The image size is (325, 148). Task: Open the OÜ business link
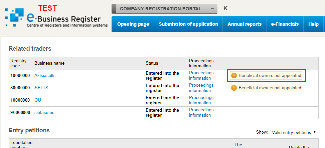tap(38, 100)
